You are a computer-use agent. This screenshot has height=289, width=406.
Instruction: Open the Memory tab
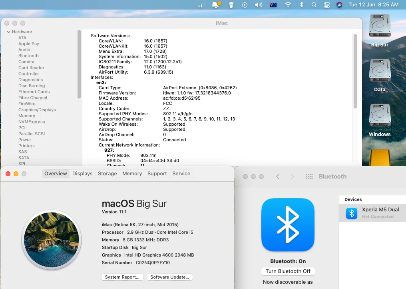[x=132, y=174]
